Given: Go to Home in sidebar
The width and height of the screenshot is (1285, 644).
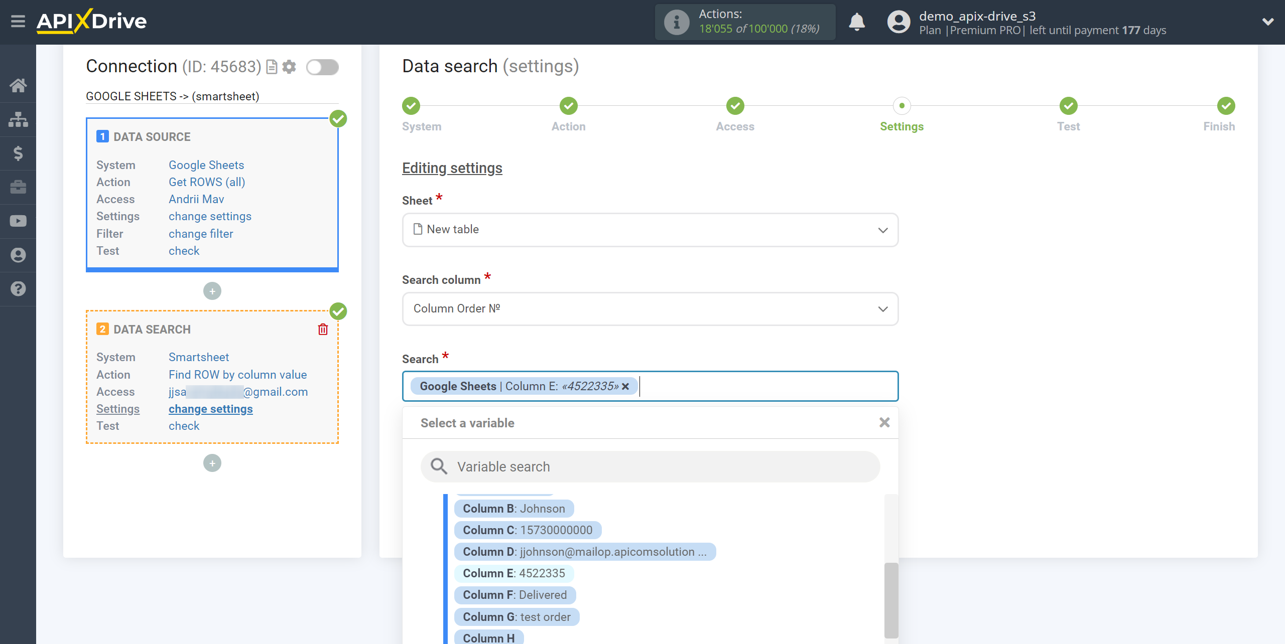Looking at the screenshot, I should click(18, 85).
